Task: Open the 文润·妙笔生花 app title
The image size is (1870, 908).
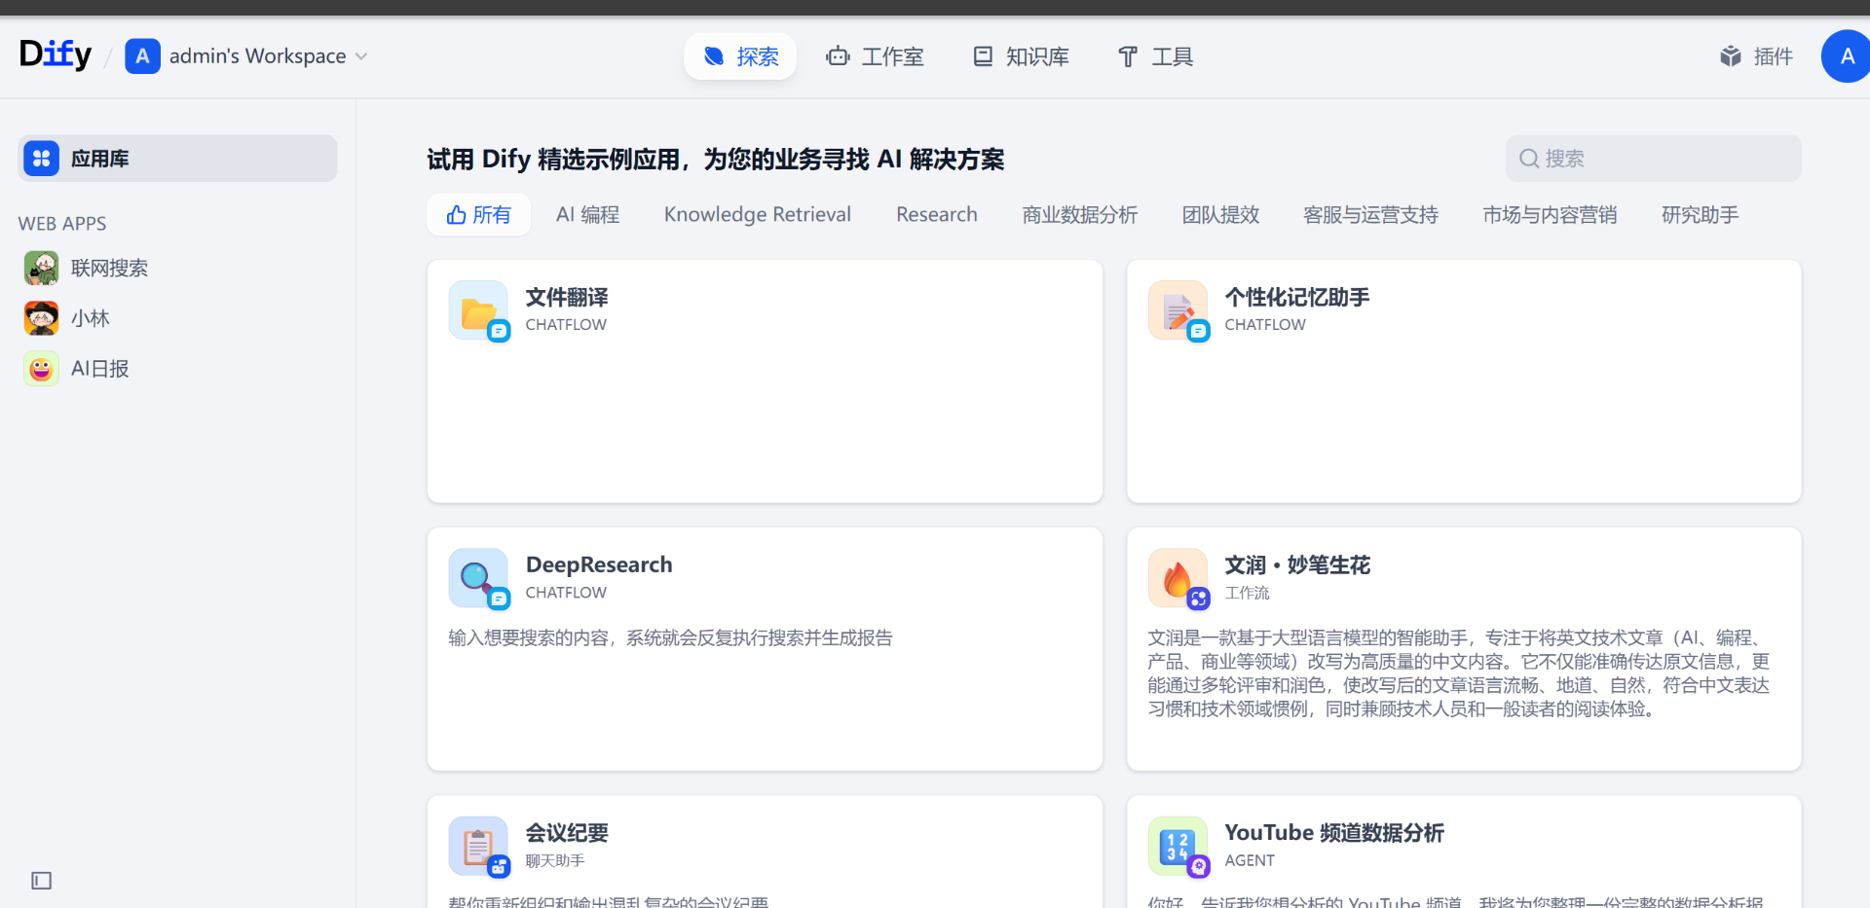Action: pyautogui.click(x=1297, y=564)
